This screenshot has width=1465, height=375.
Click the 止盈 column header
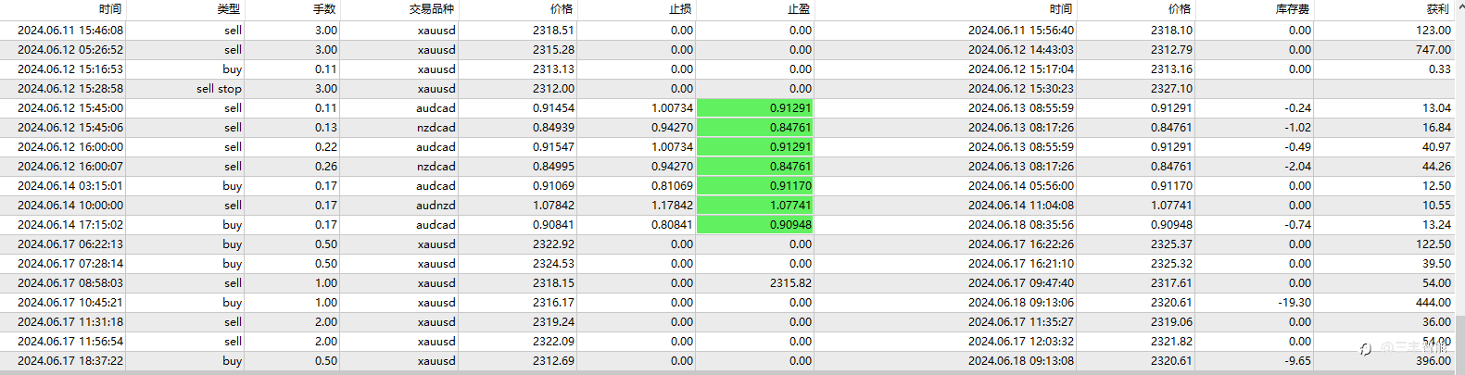(x=799, y=8)
